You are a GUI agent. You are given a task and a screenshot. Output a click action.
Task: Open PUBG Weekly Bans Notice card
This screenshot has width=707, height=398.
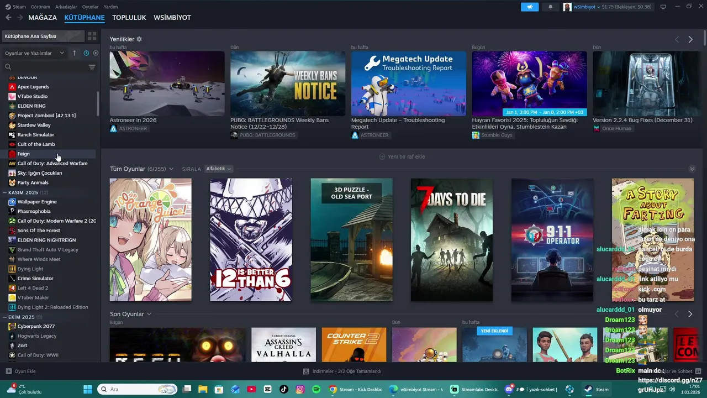[288, 83]
